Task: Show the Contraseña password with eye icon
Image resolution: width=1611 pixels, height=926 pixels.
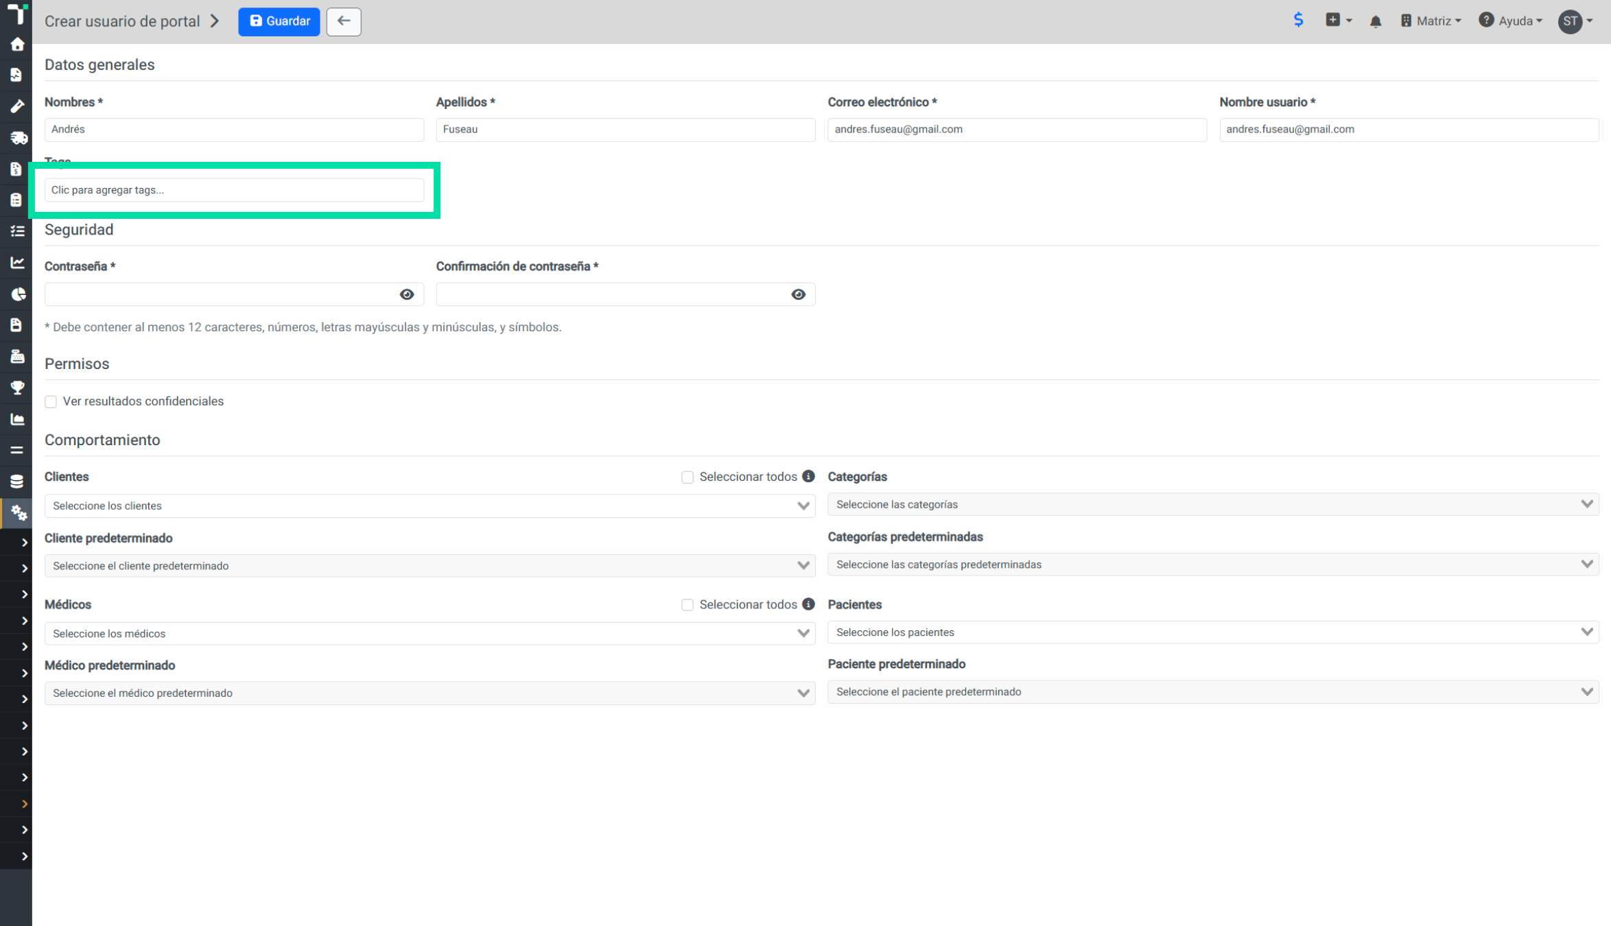Action: [x=407, y=294]
